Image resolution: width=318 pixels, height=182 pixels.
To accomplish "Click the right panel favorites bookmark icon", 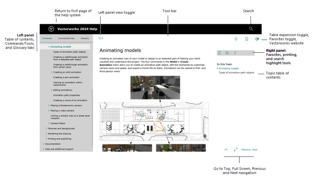I will (x=219, y=53).
